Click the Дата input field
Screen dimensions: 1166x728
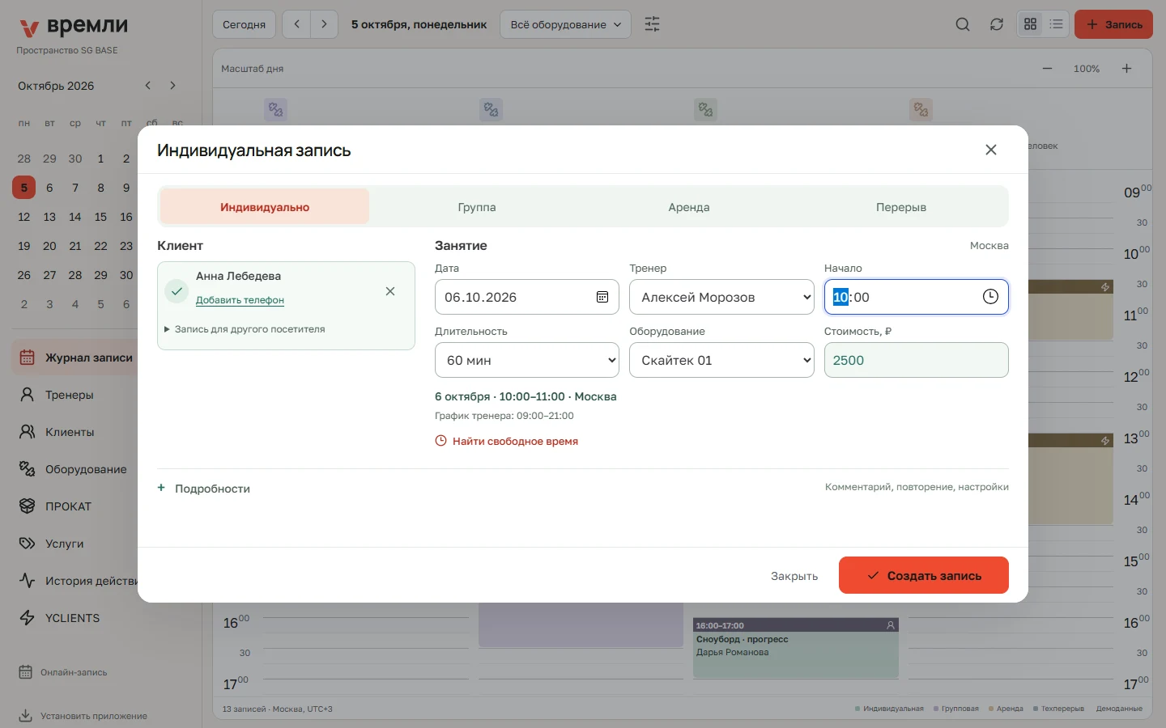click(527, 297)
